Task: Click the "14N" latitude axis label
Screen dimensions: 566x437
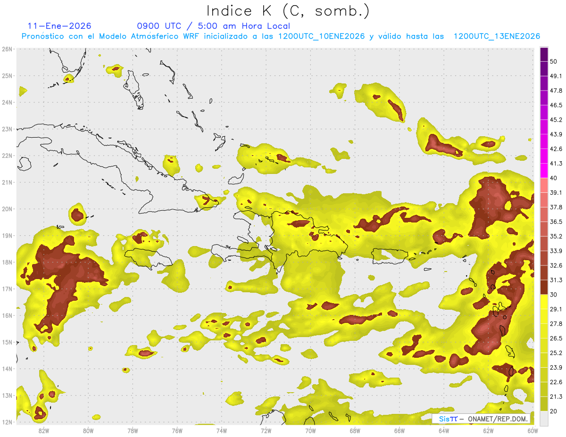Action: coord(7,369)
